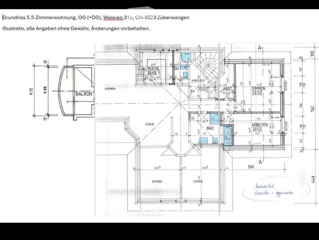Click the "BAD" bathroom label
The width and height of the screenshot is (319, 240).
pos(210,128)
